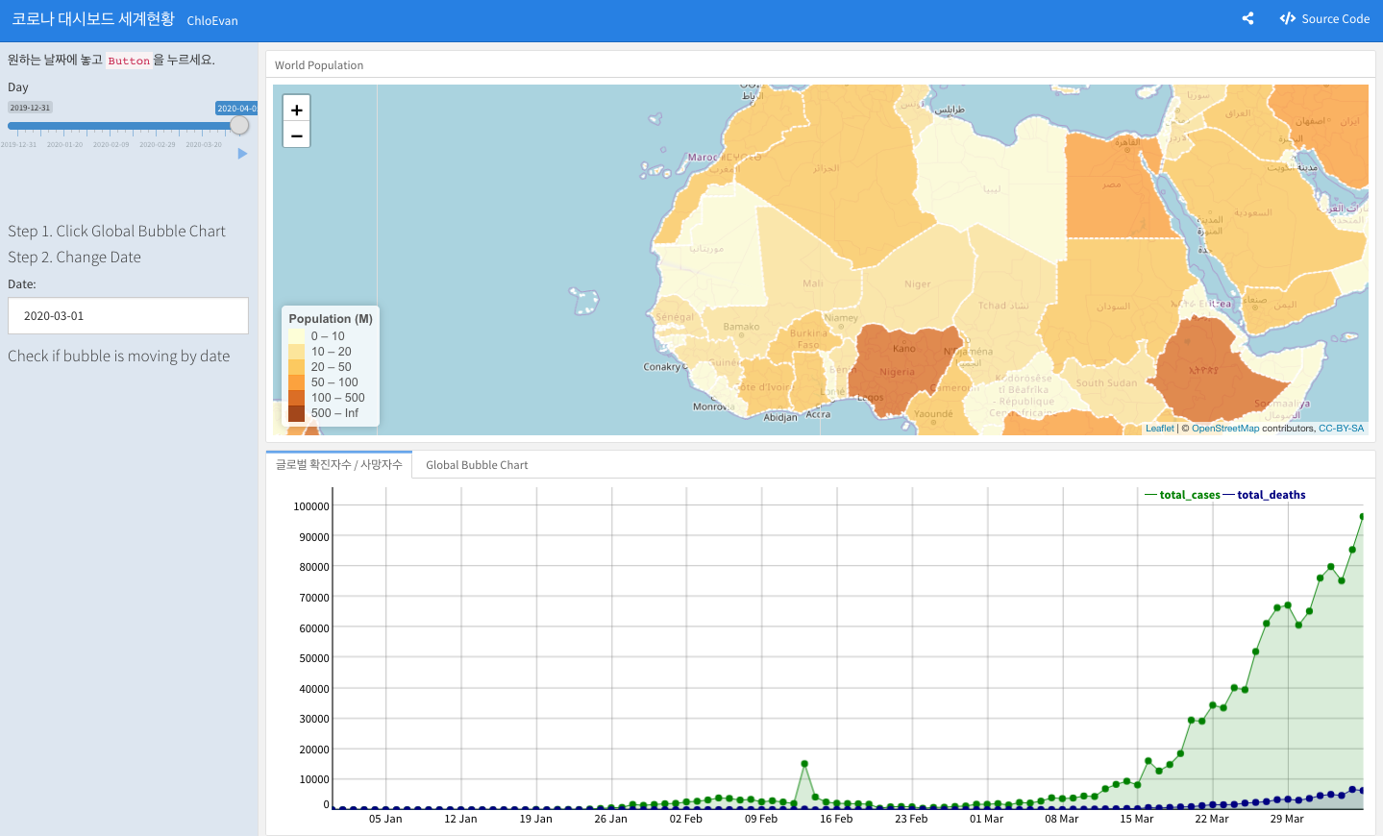Toggle total_cases series in chart legend

click(x=1183, y=495)
